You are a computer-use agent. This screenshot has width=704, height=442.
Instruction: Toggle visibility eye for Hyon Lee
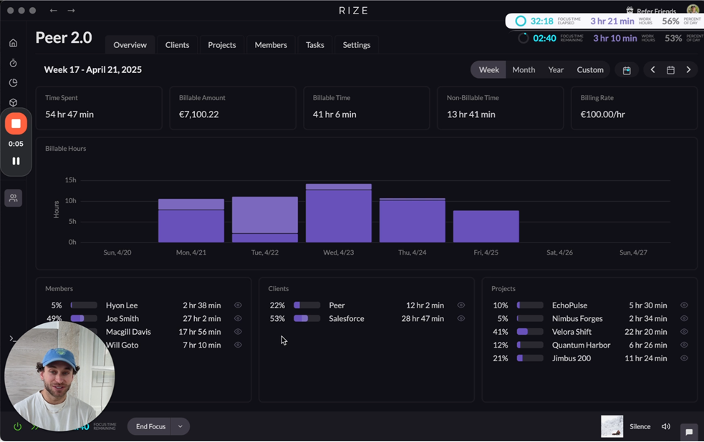238,305
